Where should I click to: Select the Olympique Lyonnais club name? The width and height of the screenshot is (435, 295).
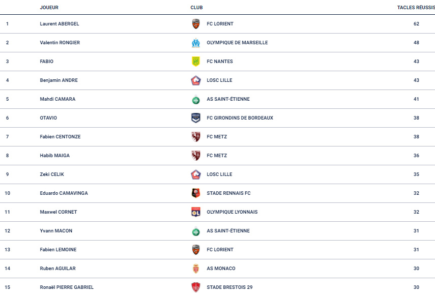(232, 212)
